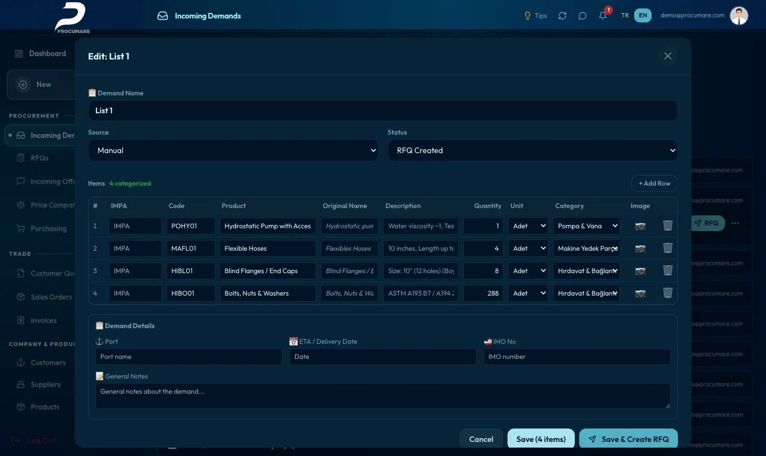The width and height of the screenshot is (766, 456).
Task: Click the Tips lightbulb icon
Action: [527, 16]
